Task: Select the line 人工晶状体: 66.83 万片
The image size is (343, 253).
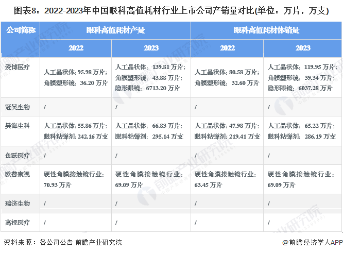Action: 149,126
